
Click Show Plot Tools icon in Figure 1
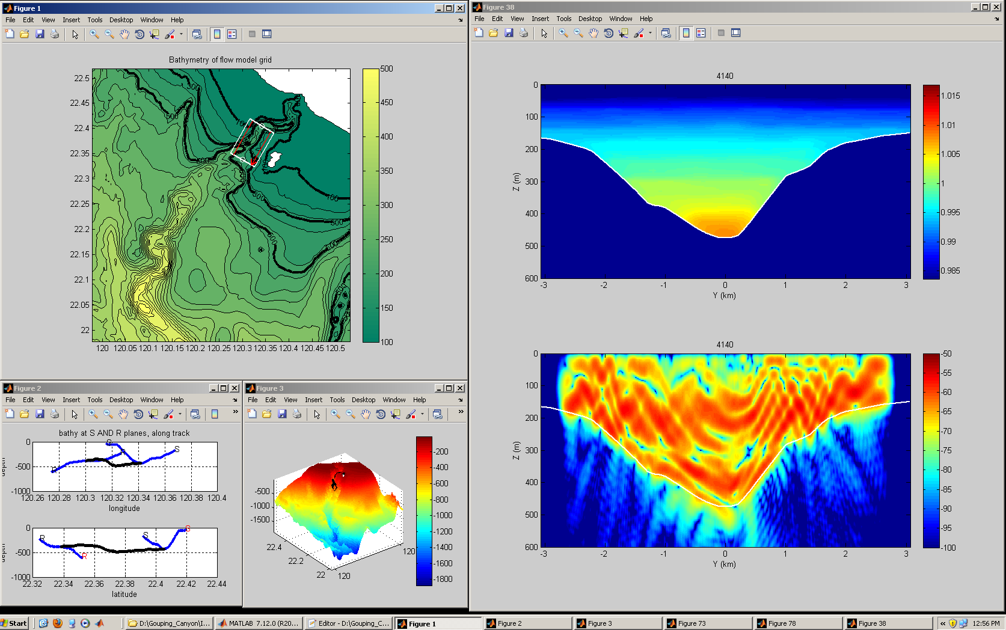tap(267, 34)
